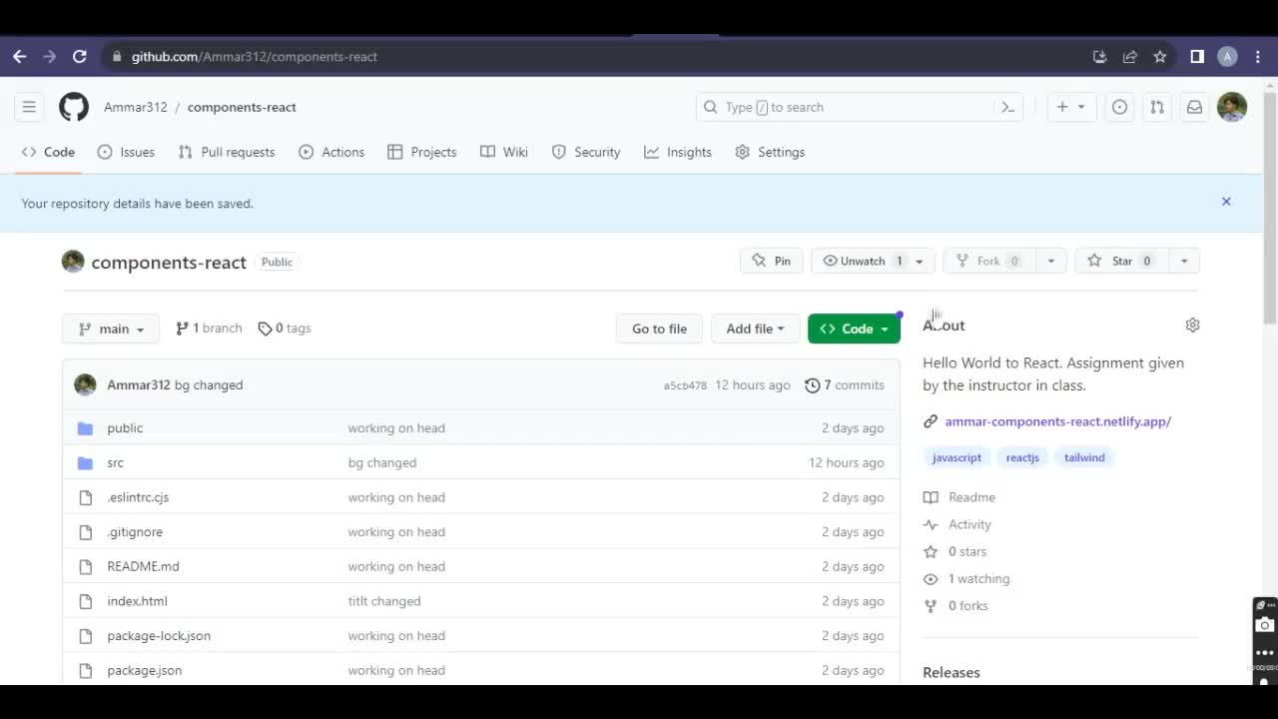Expand the Fork options dropdown arrow
The height and width of the screenshot is (719, 1278).
click(1050, 261)
